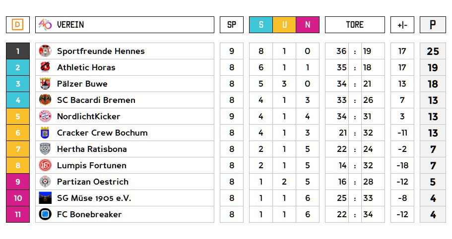This screenshot has width=452, height=239.
Task: Open the Hertha Ratisbona team name
Action: point(92,149)
